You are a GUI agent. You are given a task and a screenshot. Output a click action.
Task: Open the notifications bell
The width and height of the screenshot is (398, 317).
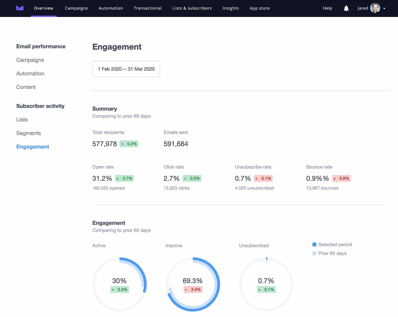click(x=346, y=8)
